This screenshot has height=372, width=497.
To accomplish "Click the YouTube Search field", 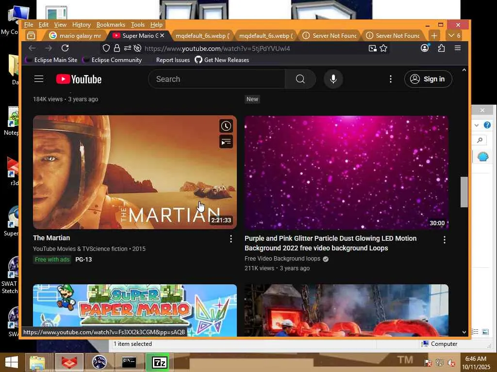I will (x=216, y=79).
